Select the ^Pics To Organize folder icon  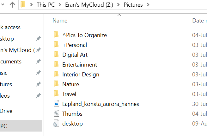(x=56, y=35)
